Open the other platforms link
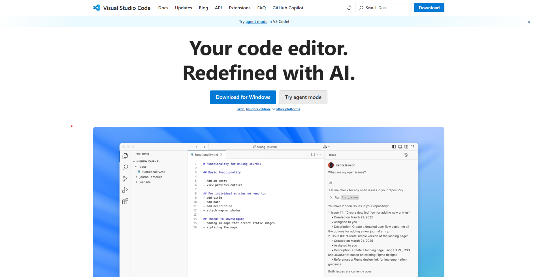Viewport: 537px width, 277px height. click(288, 109)
